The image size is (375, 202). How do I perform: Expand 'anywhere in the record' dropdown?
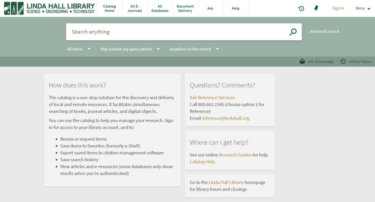[x=194, y=49]
